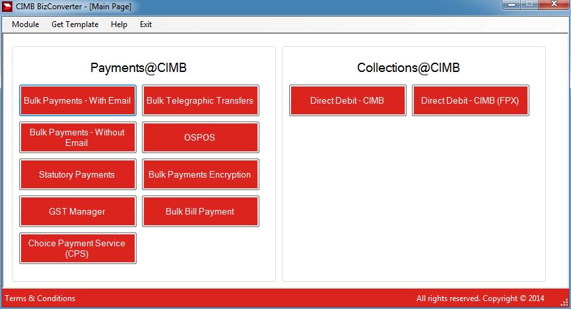This screenshot has width=571, height=309.
Task: Select Bulk Payments Encryption
Action: tap(200, 174)
